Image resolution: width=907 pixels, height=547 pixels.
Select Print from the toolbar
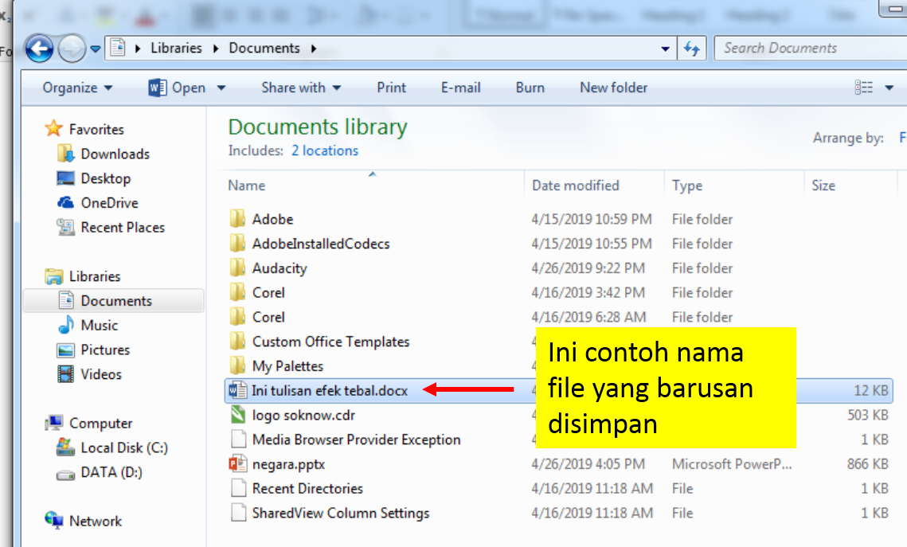click(391, 88)
